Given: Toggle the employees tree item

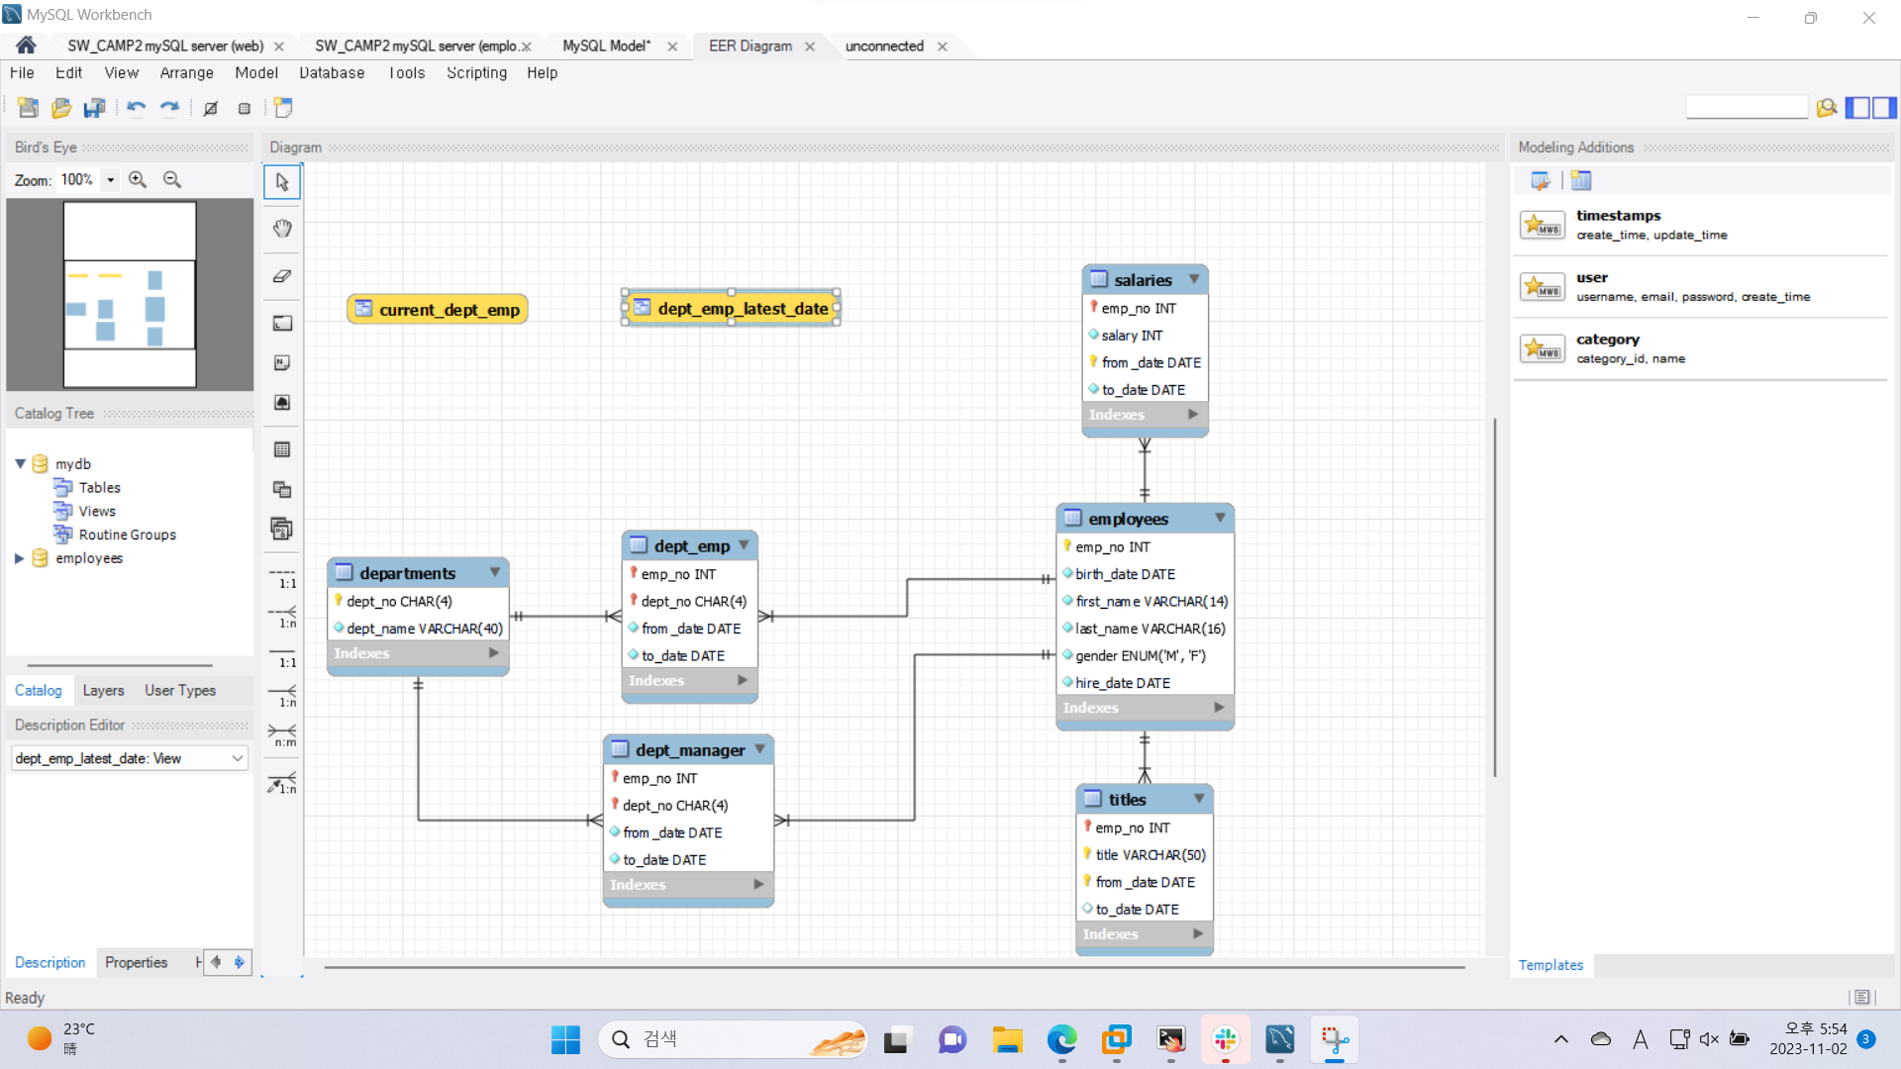Looking at the screenshot, I should tap(15, 557).
